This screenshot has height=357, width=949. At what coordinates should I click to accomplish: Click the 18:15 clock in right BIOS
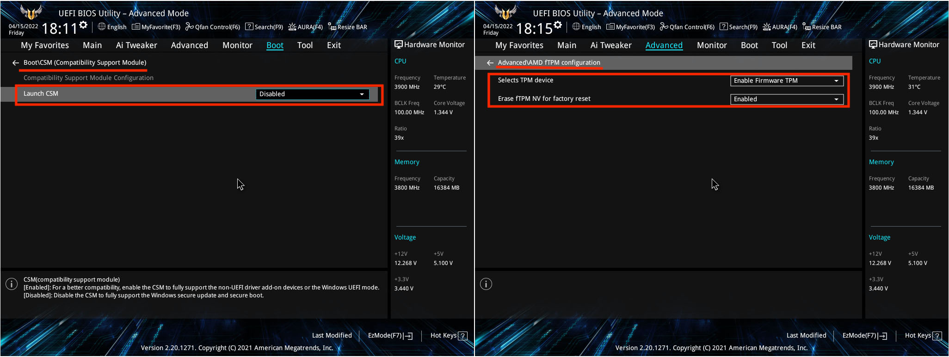[534, 29]
